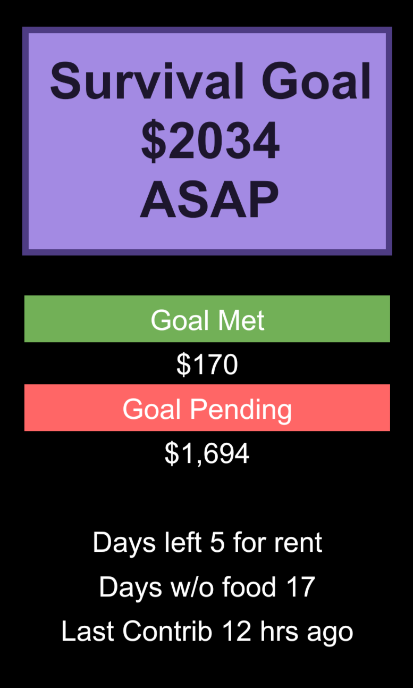The image size is (413, 688).
Task: Select the $2034 amount in purple box
Action: [x=210, y=141]
